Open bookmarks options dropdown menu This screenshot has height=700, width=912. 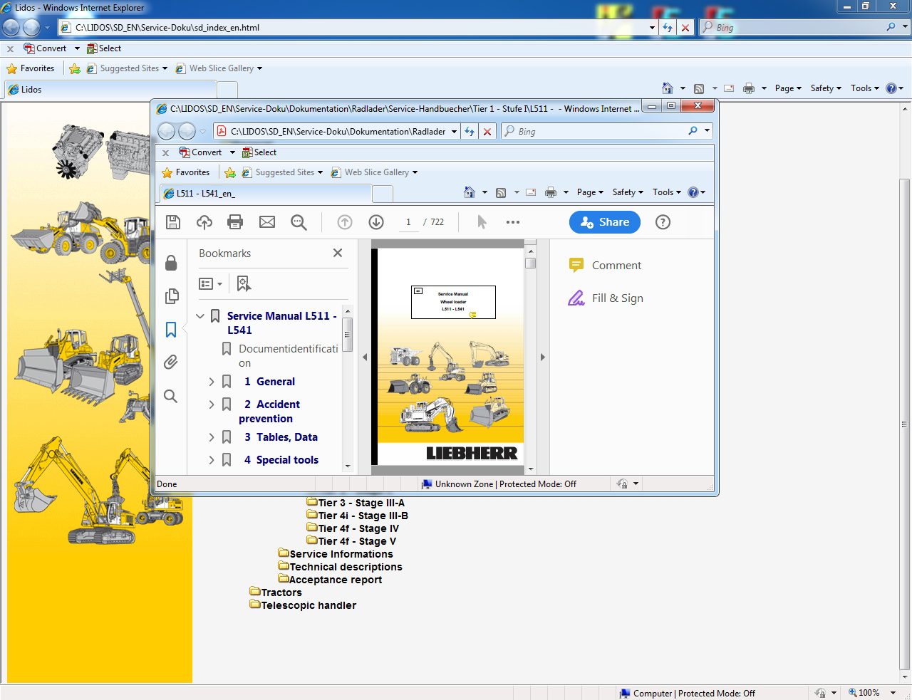coord(210,284)
